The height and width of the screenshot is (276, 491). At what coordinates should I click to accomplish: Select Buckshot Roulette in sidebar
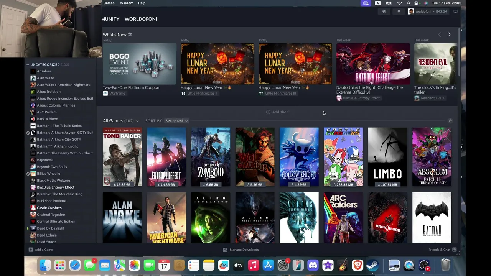51,201
